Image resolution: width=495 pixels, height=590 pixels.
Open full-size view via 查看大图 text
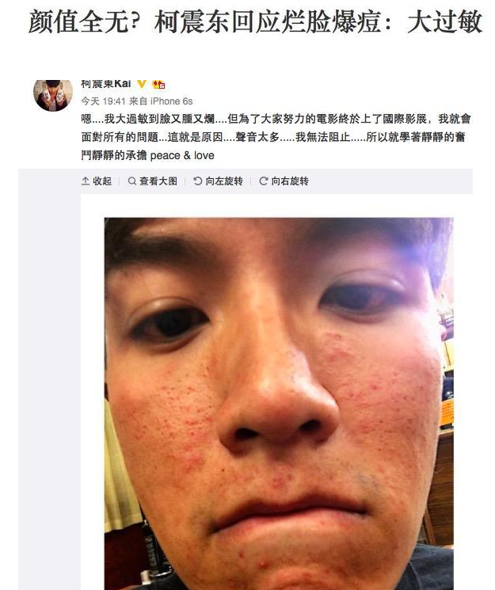point(158,181)
